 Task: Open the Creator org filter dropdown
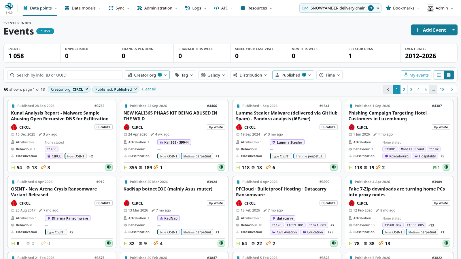(147, 75)
